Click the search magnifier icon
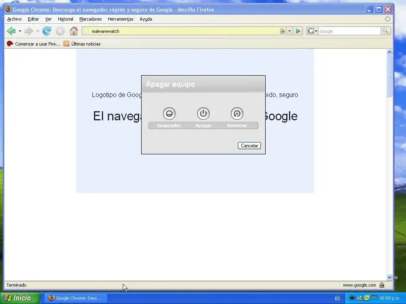Image resolution: width=406 pixels, height=304 pixels. [385, 31]
